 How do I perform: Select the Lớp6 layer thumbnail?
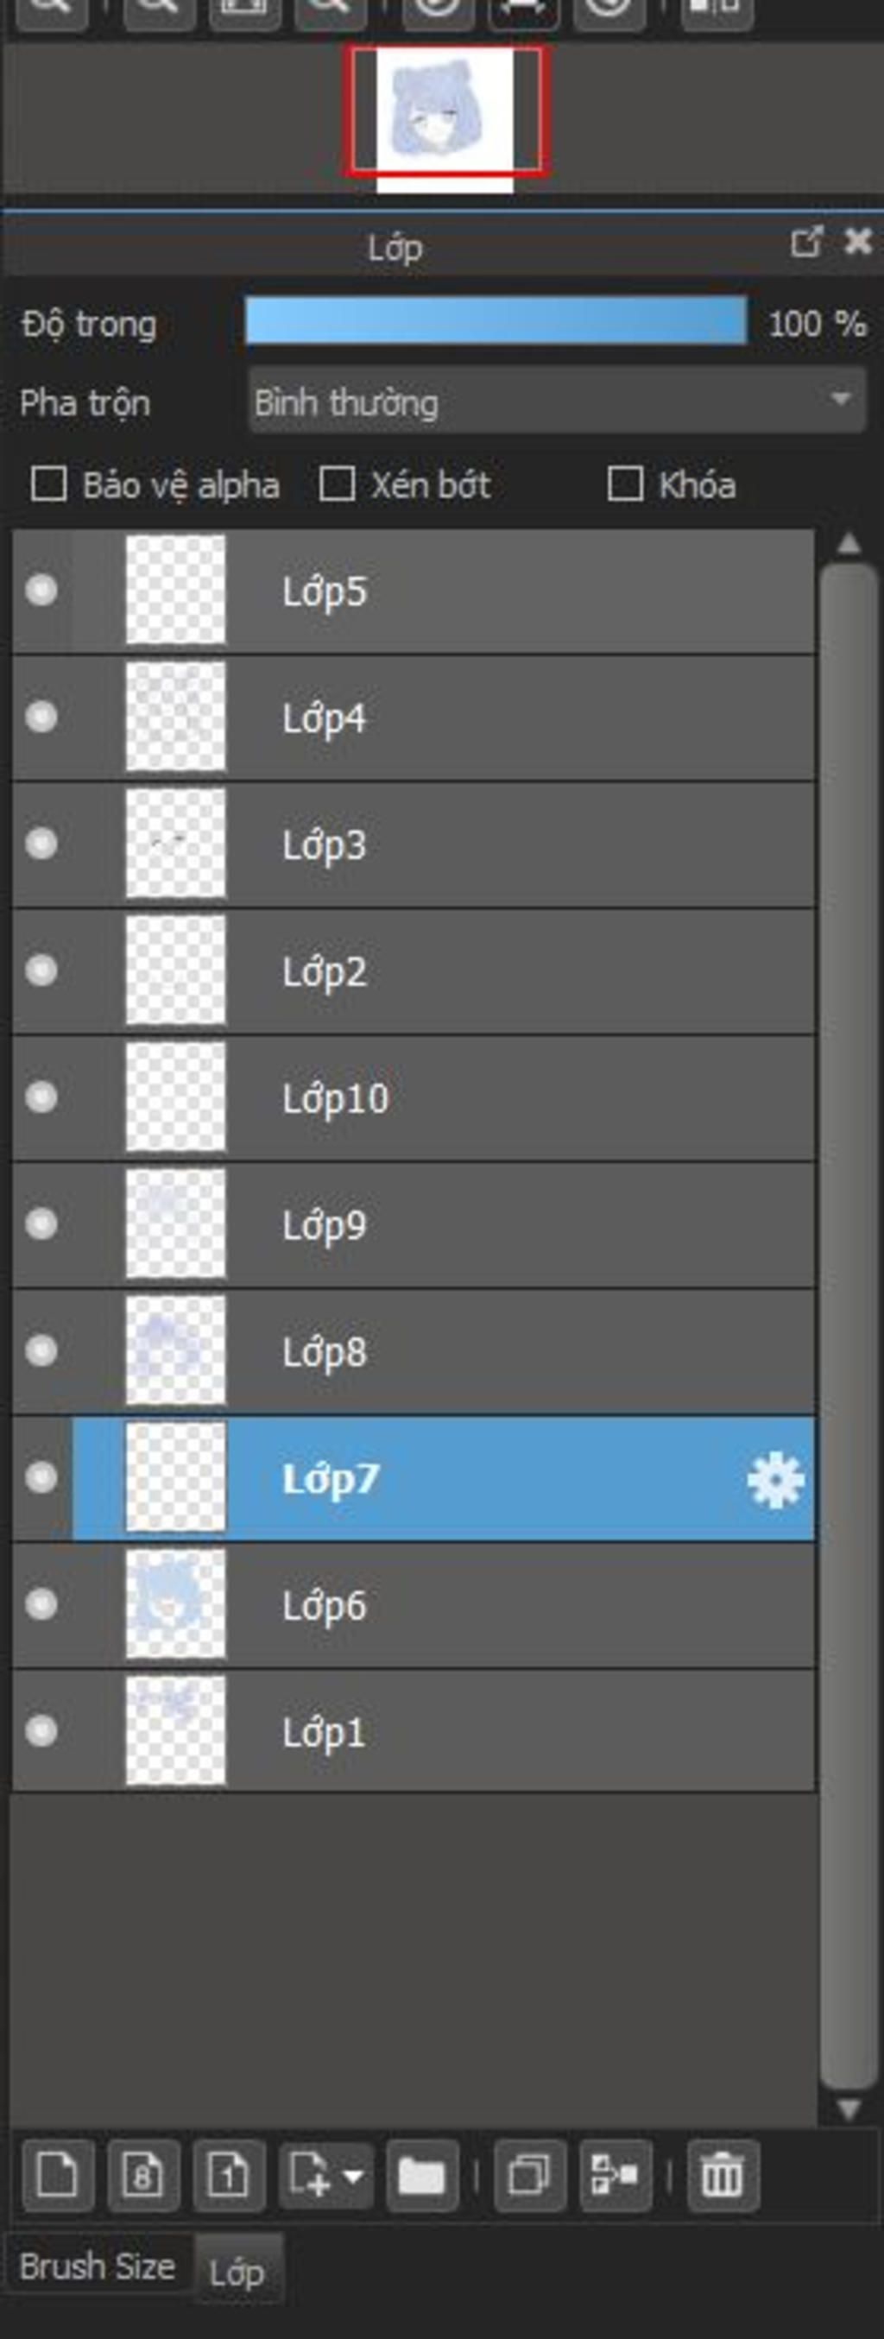tap(175, 1604)
